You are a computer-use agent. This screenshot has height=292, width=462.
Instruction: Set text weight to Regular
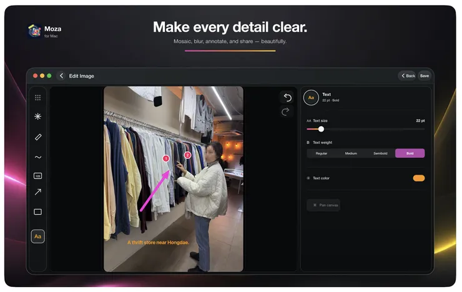tap(322, 153)
